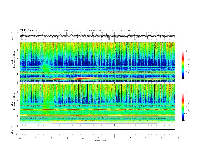Click the time axis tick label "4"
The width and height of the screenshot is (200, 155).
[83, 138]
